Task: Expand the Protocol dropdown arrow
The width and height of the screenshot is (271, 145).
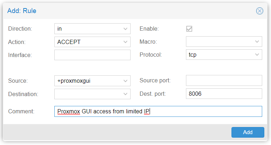Action: click(257, 55)
